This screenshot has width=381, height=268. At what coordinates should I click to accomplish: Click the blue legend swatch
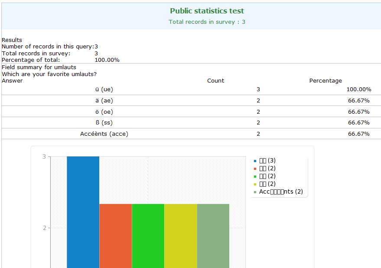point(255,161)
